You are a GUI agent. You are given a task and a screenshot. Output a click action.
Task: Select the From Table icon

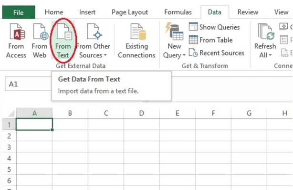tap(193, 40)
